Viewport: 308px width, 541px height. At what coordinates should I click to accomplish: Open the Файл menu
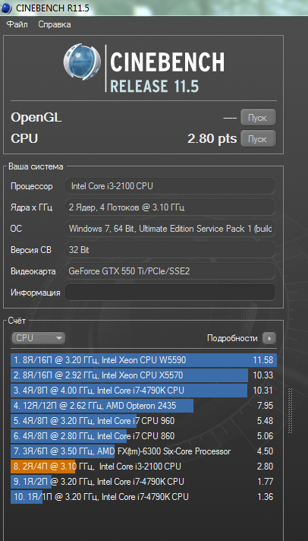pyautogui.click(x=17, y=24)
